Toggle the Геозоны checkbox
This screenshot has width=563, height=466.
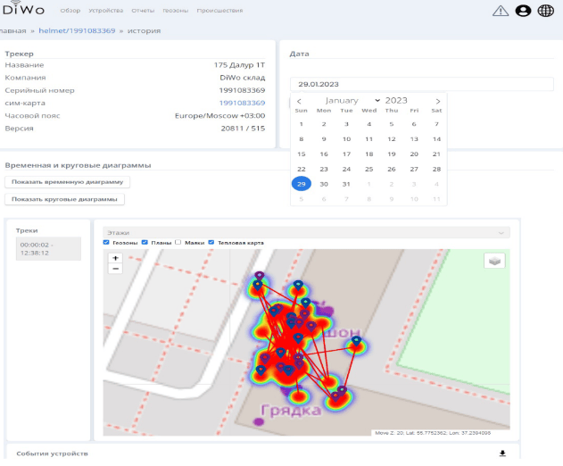(x=107, y=242)
